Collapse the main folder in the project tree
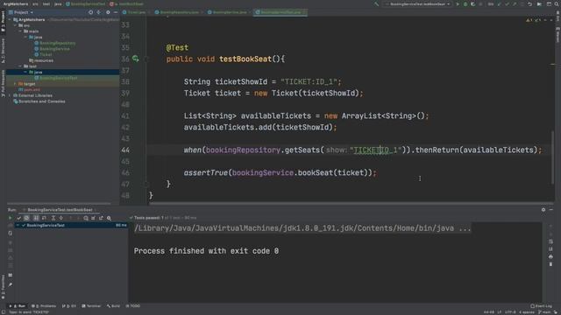The width and height of the screenshot is (561, 315). coord(20,31)
